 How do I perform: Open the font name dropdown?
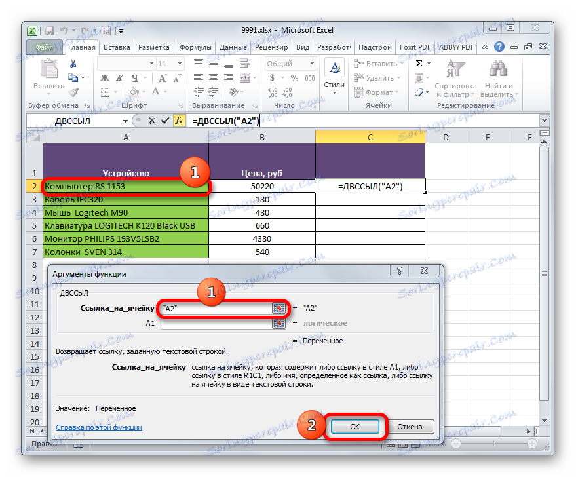151,64
